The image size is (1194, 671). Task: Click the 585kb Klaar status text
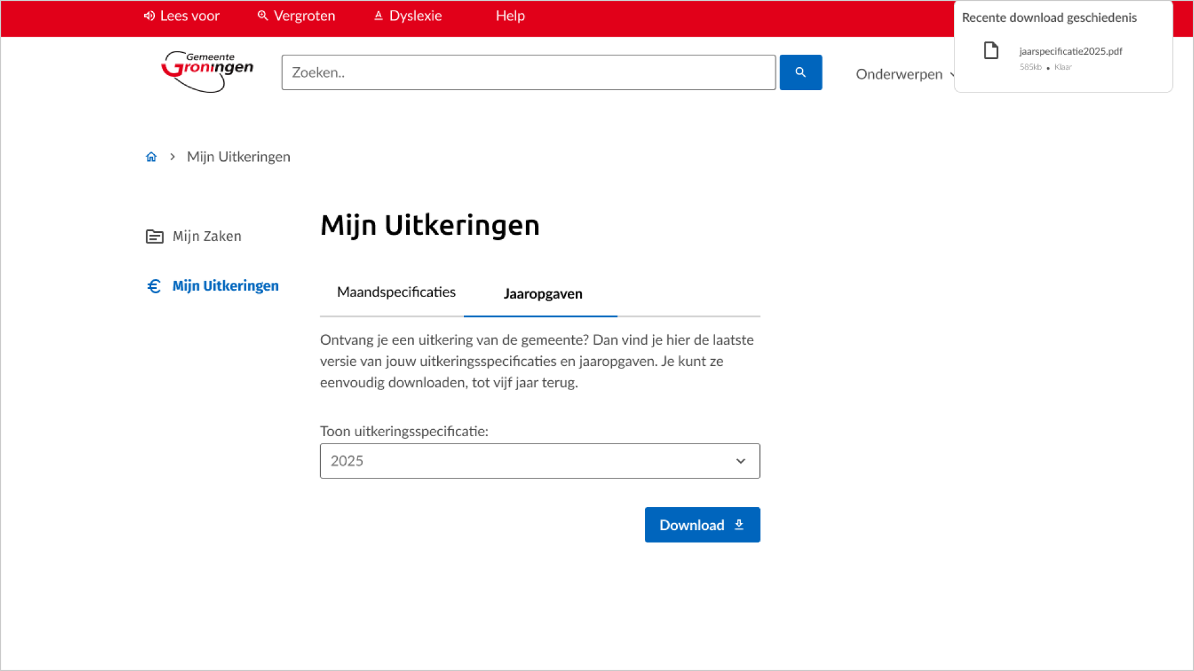[x=1045, y=67]
